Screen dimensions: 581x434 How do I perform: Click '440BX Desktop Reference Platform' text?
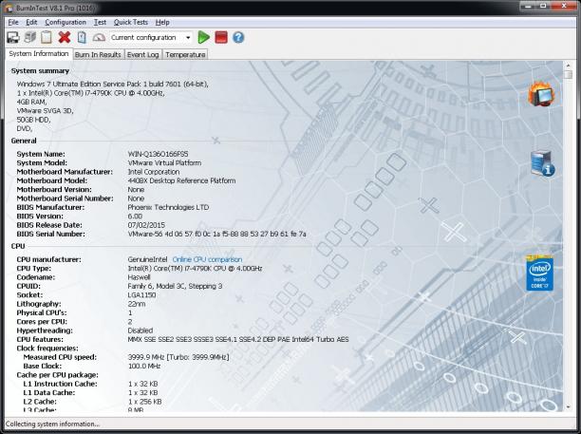point(181,180)
